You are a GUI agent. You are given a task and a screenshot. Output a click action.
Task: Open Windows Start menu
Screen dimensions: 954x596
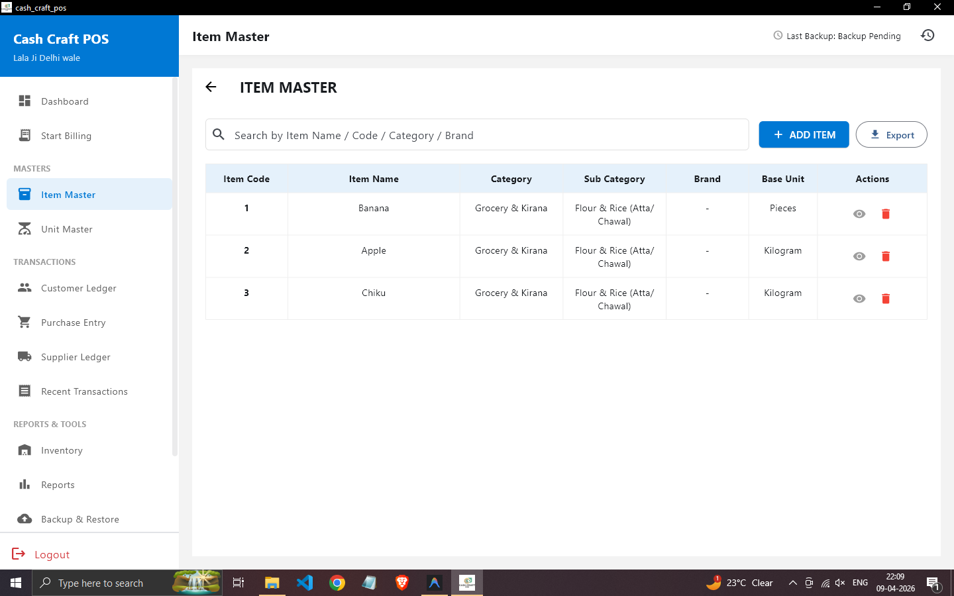point(16,583)
